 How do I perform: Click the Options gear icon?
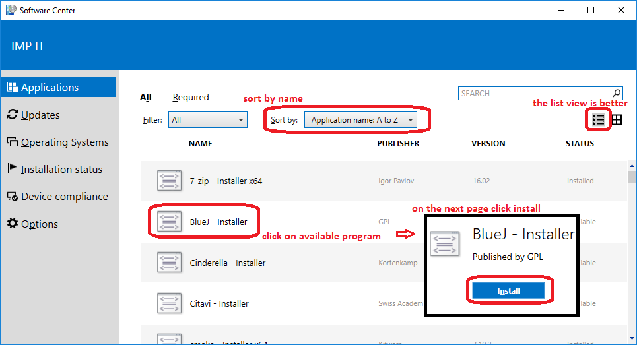[x=13, y=223]
